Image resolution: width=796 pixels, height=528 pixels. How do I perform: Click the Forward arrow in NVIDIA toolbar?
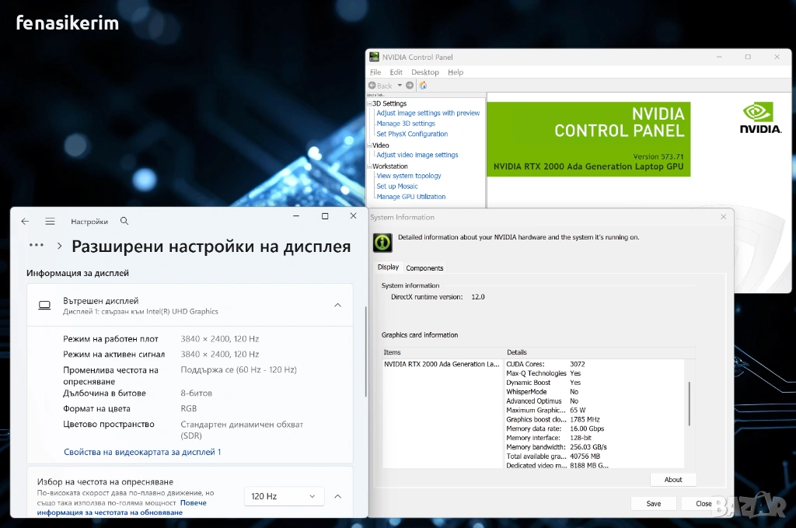tap(410, 86)
